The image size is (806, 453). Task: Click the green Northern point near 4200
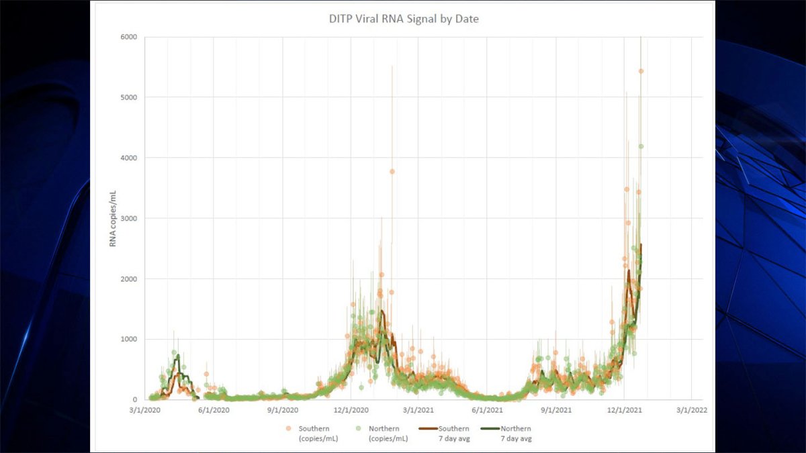click(641, 146)
